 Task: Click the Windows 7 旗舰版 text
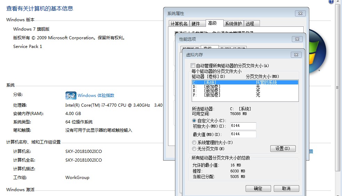pos(31,29)
